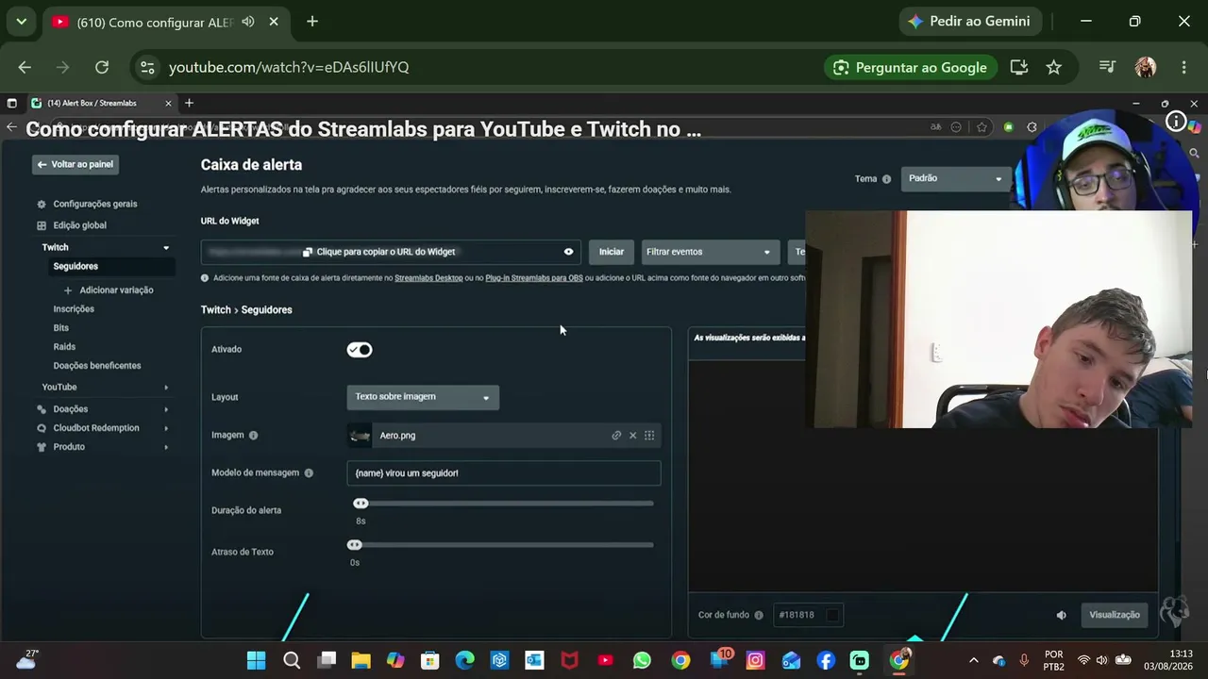Open the Plug-in Streamlabs para OBS link
Viewport: 1208px width, 679px height.
[534, 278]
